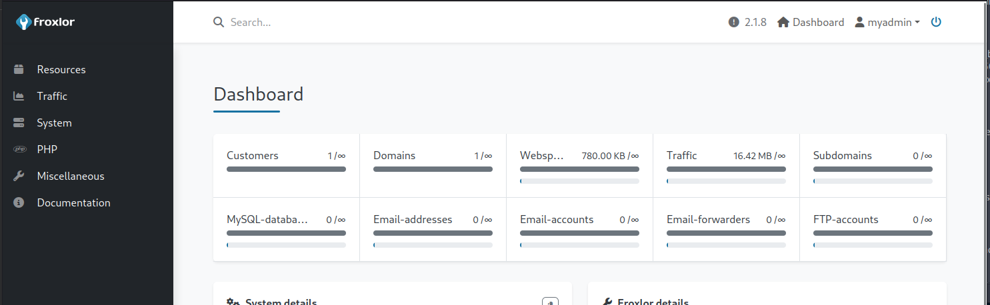Click the Documentation info icon
990x305 pixels.
point(19,202)
